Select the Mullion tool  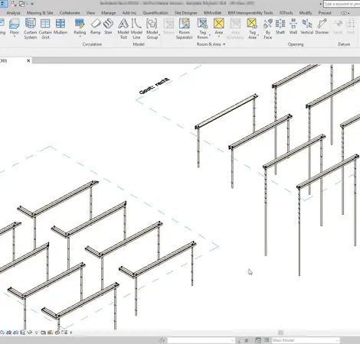61,27
